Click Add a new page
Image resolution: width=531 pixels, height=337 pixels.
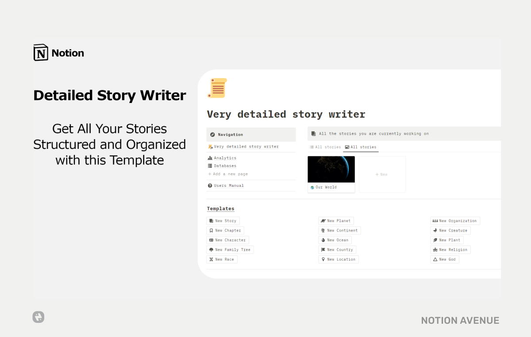click(227, 174)
